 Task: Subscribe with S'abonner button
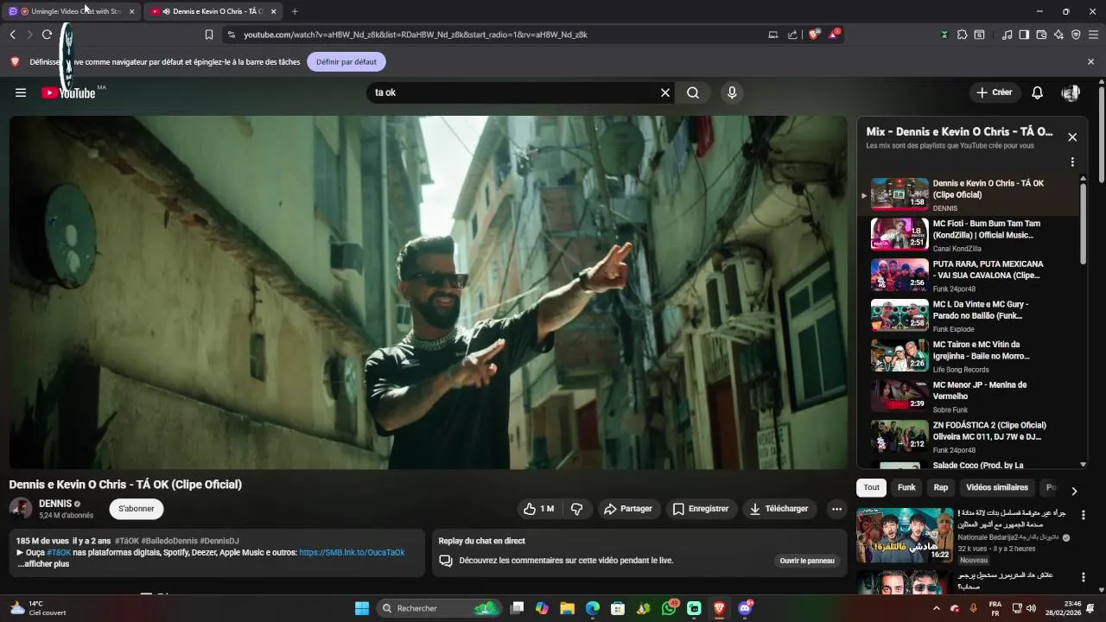[x=137, y=509]
